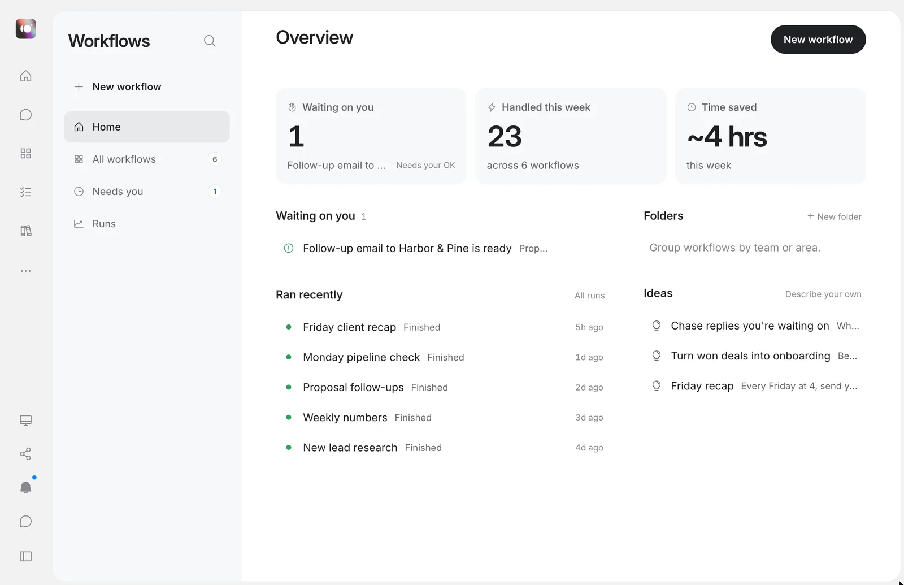Select the Turn won deals into onboarding idea
Image resolution: width=904 pixels, height=585 pixels.
point(755,356)
